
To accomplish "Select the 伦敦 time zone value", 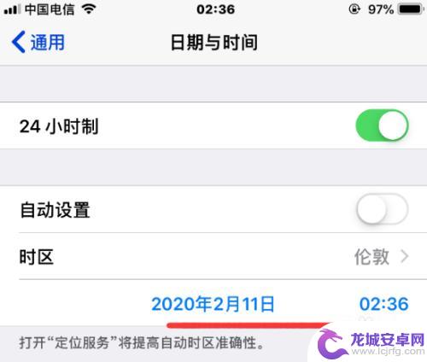I will (x=371, y=256).
